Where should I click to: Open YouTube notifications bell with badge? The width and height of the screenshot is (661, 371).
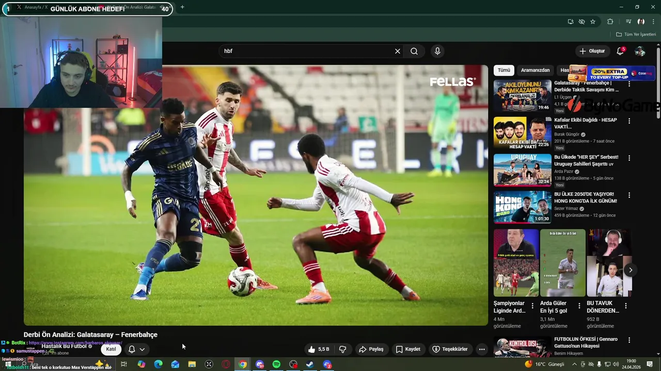coord(620,51)
